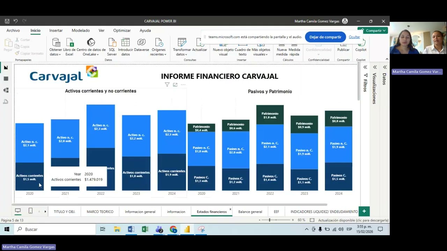
Task: Select 2022 Patrimonio bar segment
Action: [x=270, y=115]
